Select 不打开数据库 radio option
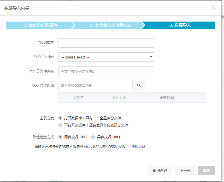 click(x=60, y=125)
